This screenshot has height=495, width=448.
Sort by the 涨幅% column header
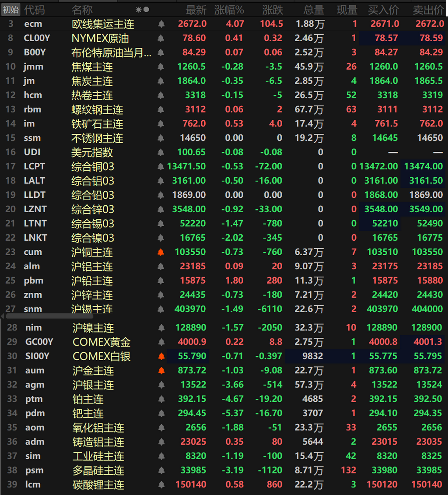coord(229,10)
